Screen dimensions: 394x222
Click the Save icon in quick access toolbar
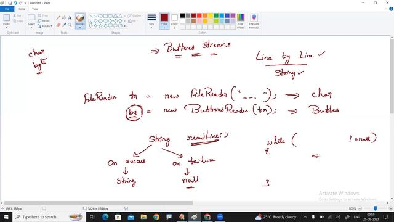pos(10,3)
